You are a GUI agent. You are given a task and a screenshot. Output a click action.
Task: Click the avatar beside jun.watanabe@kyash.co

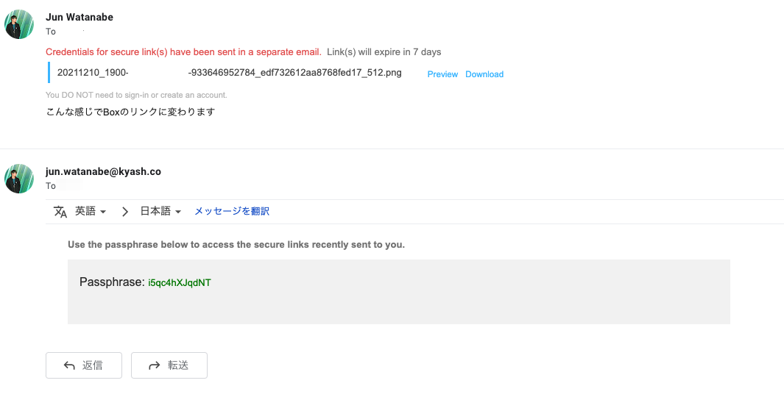click(19, 178)
